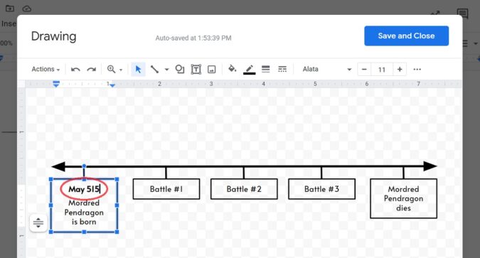Click the Redo arrow icon
The width and height of the screenshot is (480, 258).
[92, 70]
